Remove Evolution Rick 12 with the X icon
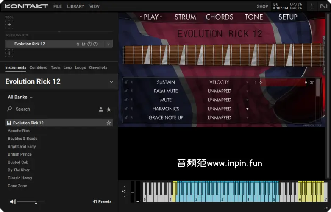 point(108,44)
